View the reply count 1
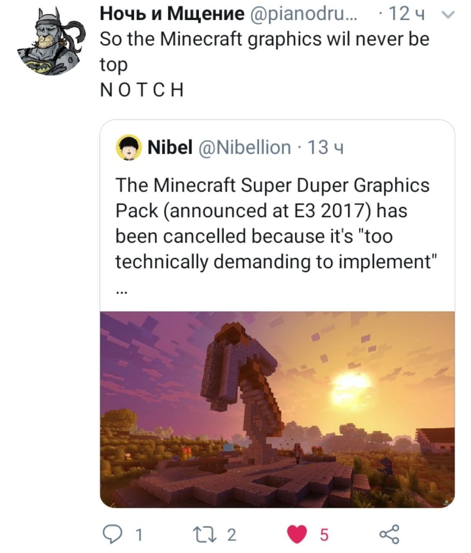 click(x=138, y=535)
